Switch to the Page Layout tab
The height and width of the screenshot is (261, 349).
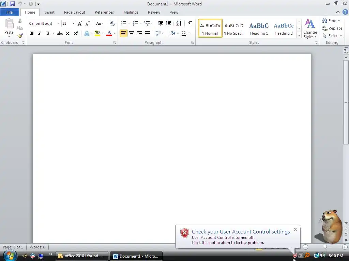[75, 12]
